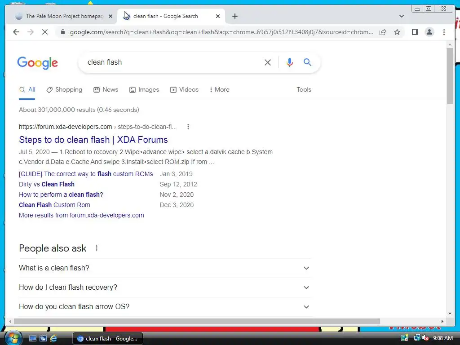Open the Chrome profile avatar
Image resolution: width=460 pixels, height=345 pixels.
point(429,32)
